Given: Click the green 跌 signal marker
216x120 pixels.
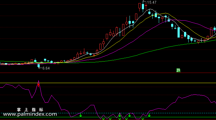Looking at the screenshot, I should [x=178, y=70].
